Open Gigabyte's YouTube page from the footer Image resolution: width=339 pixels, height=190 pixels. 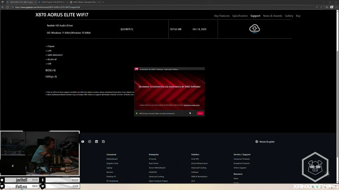pos(83,142)
